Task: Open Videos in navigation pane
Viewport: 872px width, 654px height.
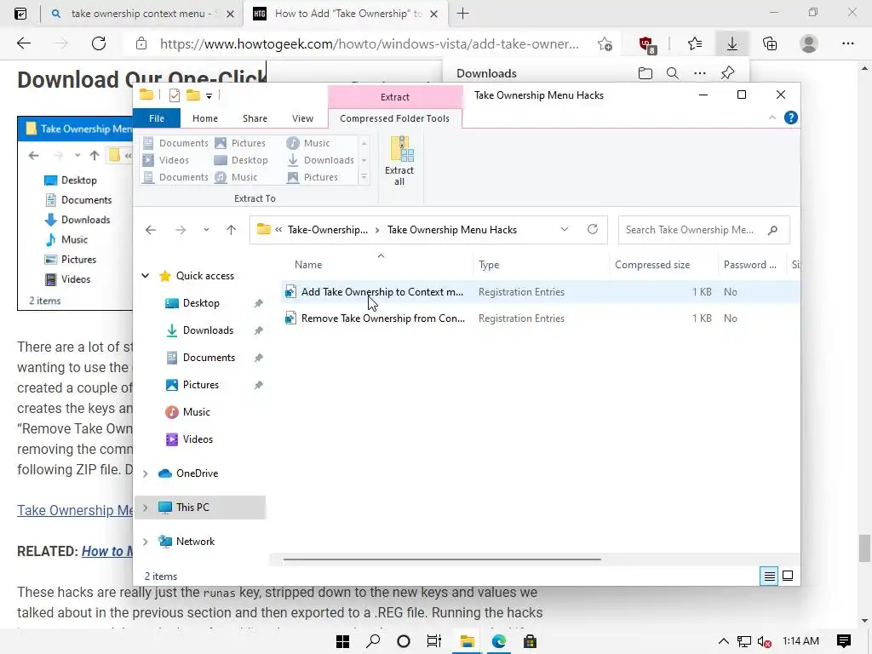Action: tap(198, 439)
